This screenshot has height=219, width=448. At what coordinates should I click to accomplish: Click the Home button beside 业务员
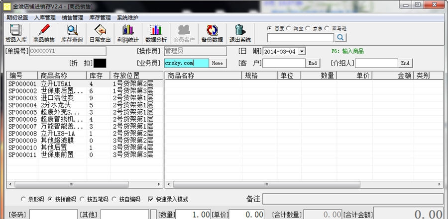click(x=218, y=63)
